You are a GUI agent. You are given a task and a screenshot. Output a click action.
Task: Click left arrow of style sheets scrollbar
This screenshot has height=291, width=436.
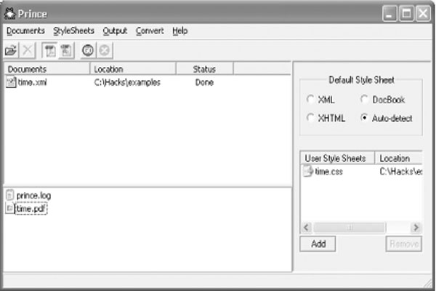[307, 228]
